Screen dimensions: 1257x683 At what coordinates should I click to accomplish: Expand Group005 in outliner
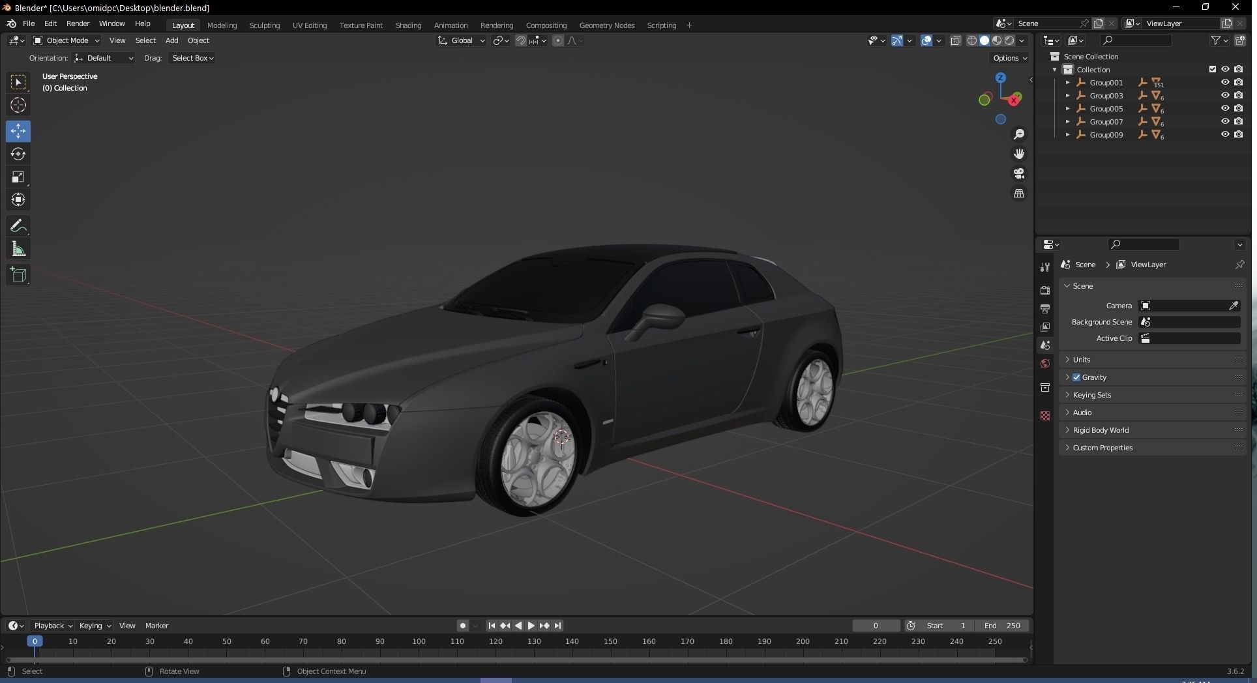point(1067,109)
